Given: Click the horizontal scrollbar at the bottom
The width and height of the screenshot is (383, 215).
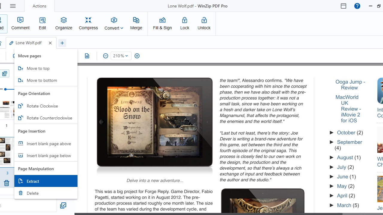Looking at the screenshot, I should (209, 214).
